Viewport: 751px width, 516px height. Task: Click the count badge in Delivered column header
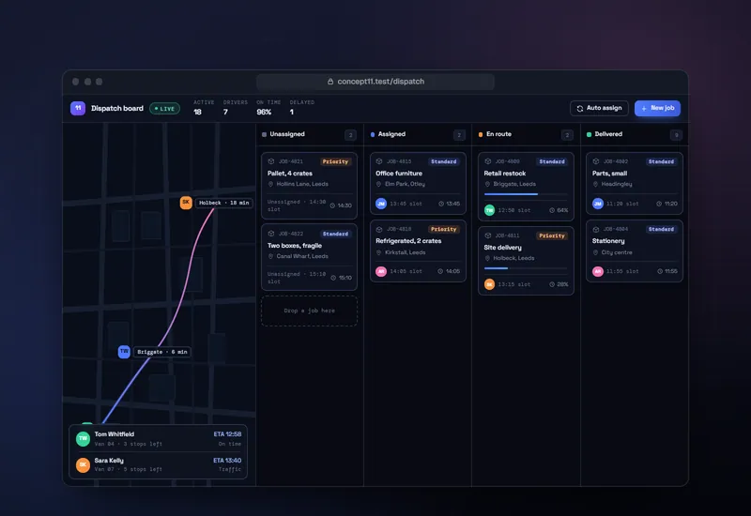[676, 135]
